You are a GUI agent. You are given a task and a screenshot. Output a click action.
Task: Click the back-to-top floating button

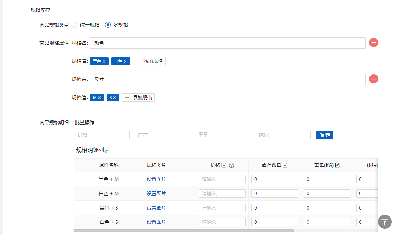384,222
